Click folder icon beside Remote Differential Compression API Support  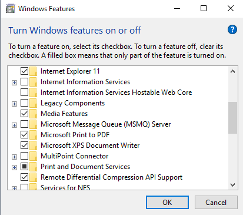[34, 177]
